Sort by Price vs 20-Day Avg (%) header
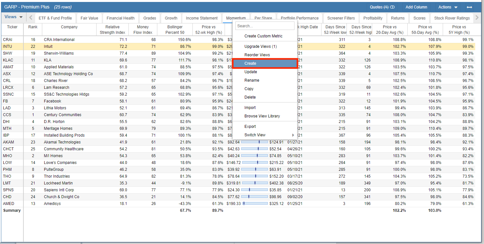This screenshot has height=244, width=484. tap(390, 29)
